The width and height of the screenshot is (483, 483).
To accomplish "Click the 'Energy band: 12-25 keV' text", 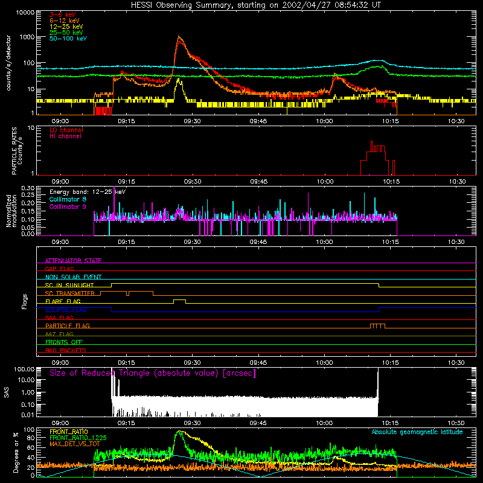I will 88,192.
